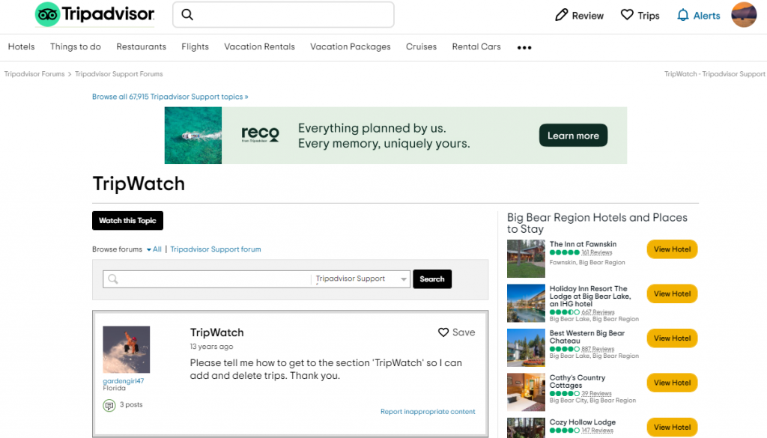767x438 pixels.
Task: Click View Hotel for The Inn at Fawnskin
Action: [672, 249]
